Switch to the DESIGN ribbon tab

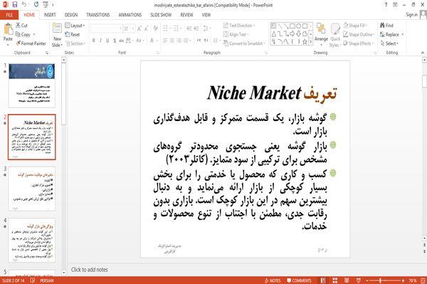(x=71, y=15)
